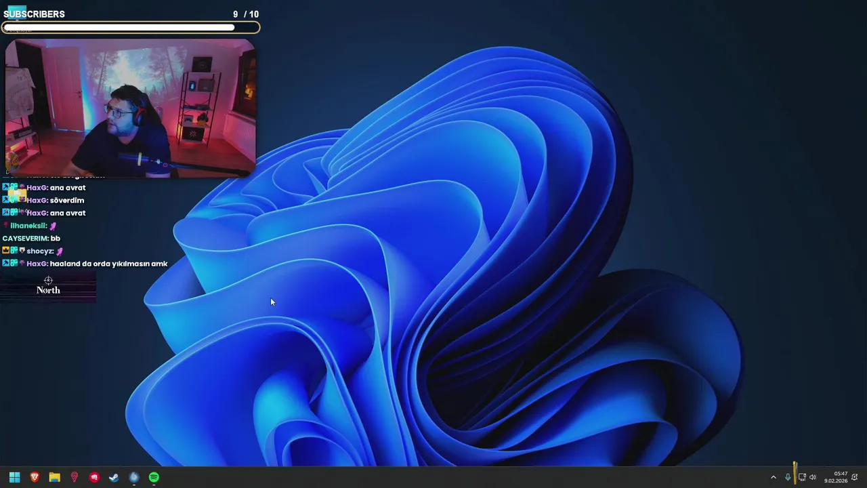Viewport: 867px width, 488px height.
Task: Click the subscribers goal progress bar
Action: pos(131,28)
